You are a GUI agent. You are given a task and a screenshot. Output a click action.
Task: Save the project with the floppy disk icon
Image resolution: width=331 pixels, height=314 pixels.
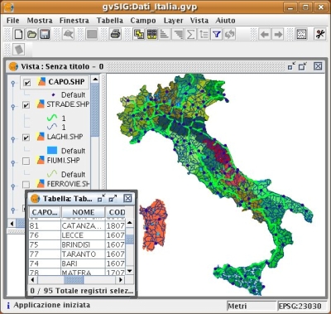[x=45, y=34]
